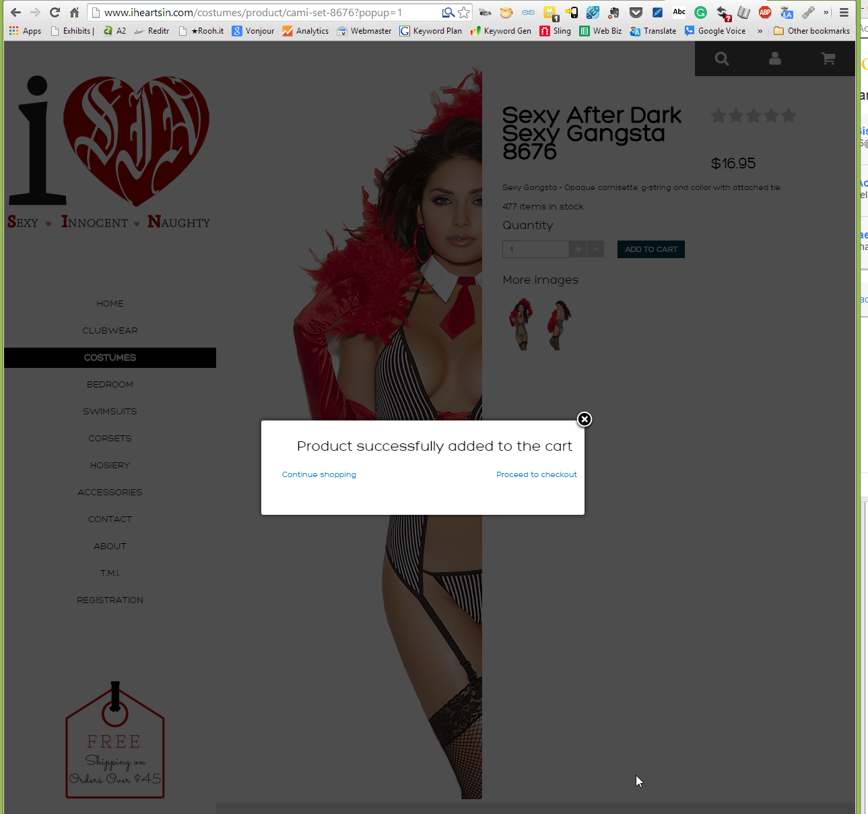Click the Grammarly extension icon
Viewport: 868px width, 814px height.
[x=700, y=12]
